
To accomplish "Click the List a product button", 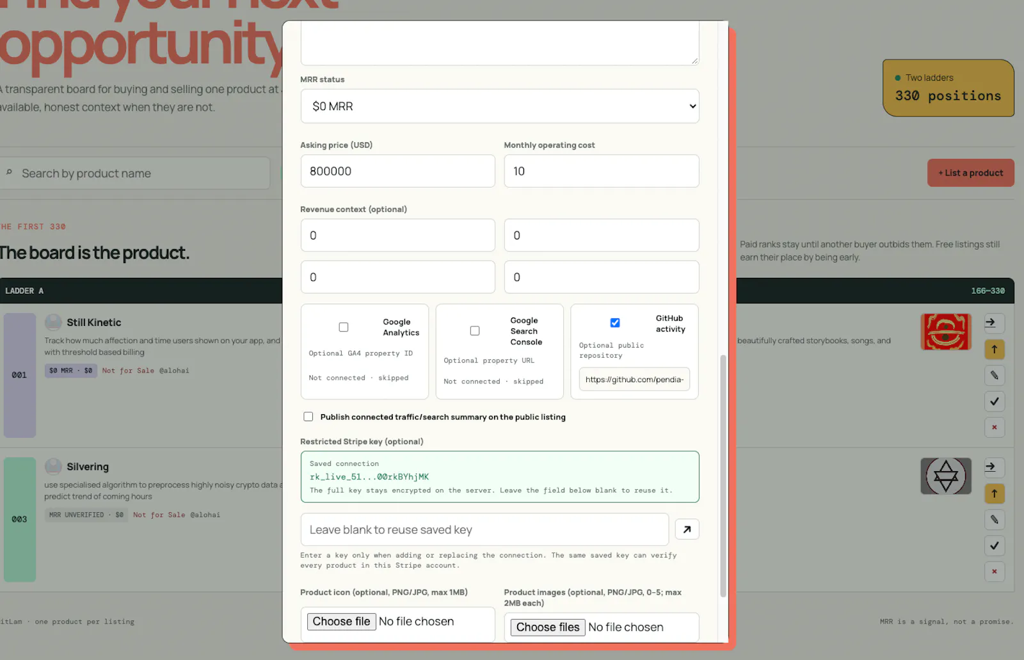I will coord(970,173).
